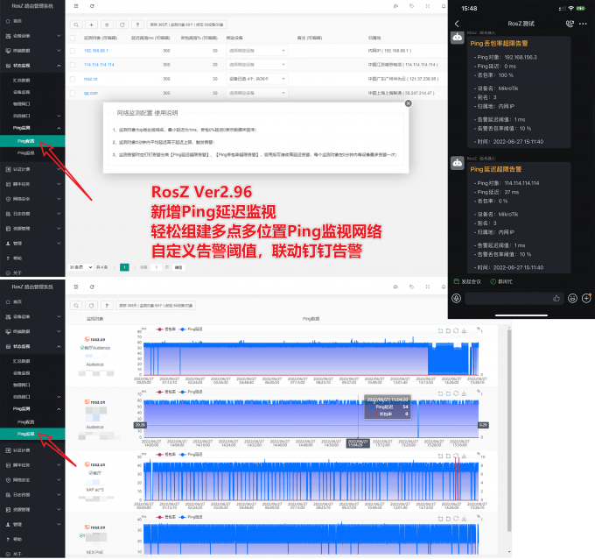Image resolution: width=595 pixels, height=559 pixels.
Task: Expand 脚本任务 in the top panel sidebar
Action: [x=32, y=184]
